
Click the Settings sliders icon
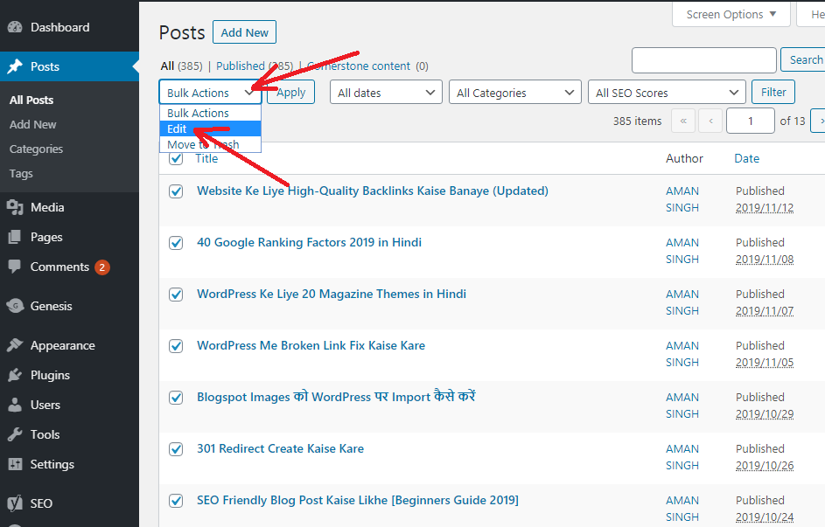pyautogui.click(x=15, y=464)
